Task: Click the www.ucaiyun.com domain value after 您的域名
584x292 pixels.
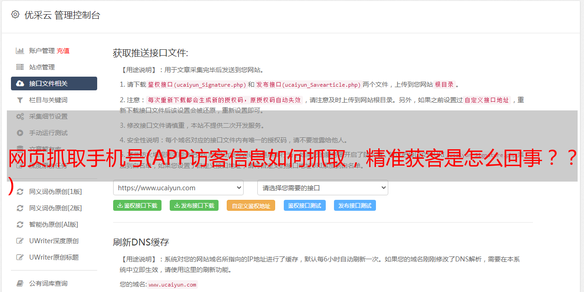Action: coord(172,284)
